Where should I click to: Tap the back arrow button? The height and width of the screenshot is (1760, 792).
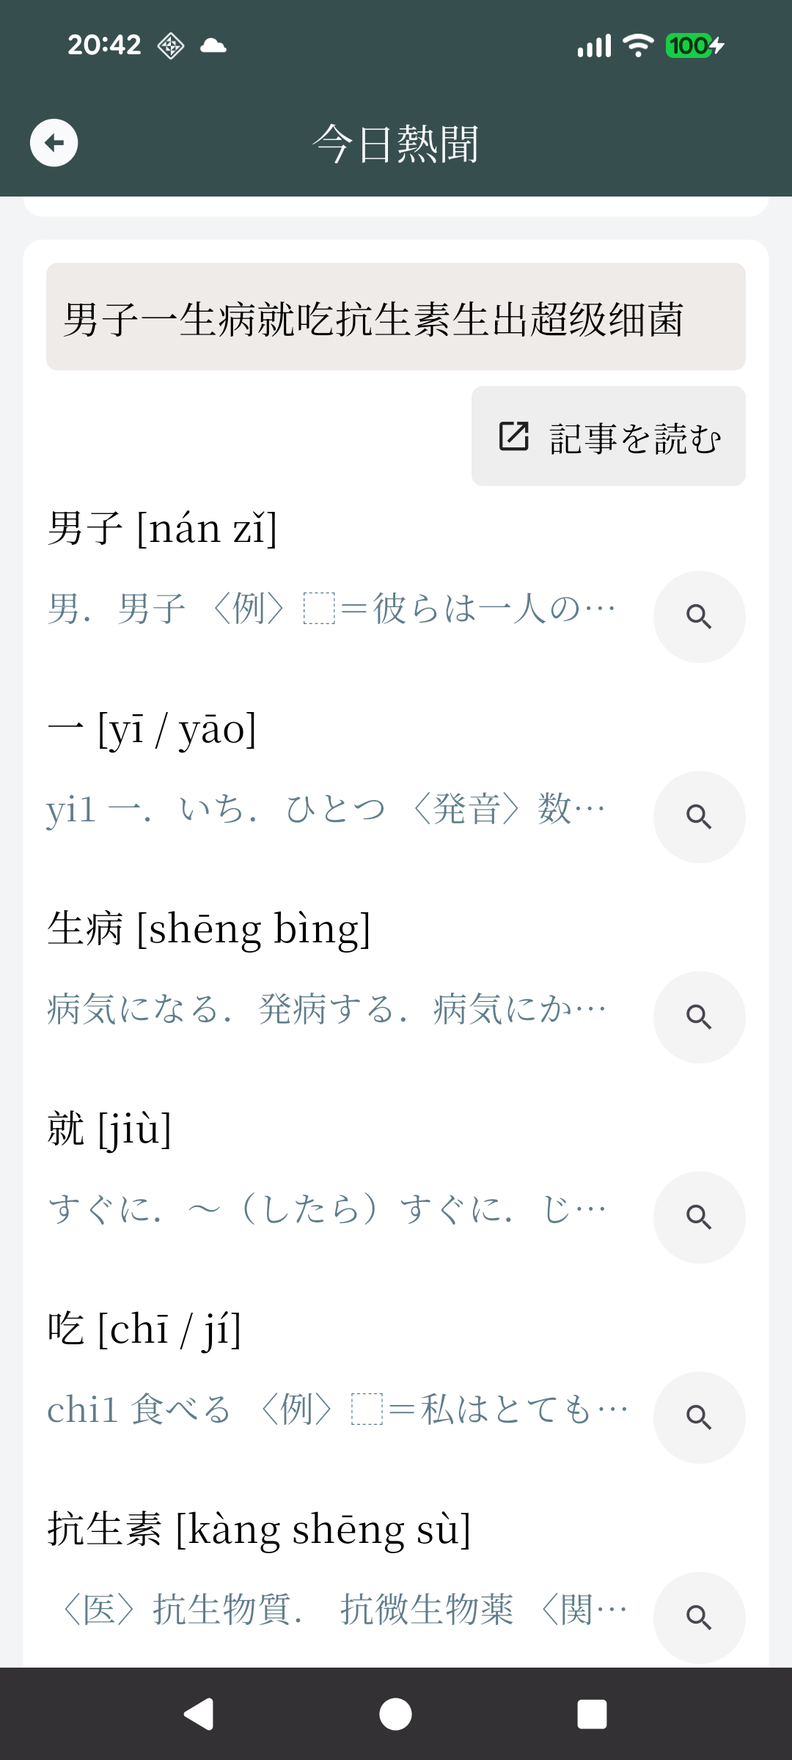click(x=54, y=143)
